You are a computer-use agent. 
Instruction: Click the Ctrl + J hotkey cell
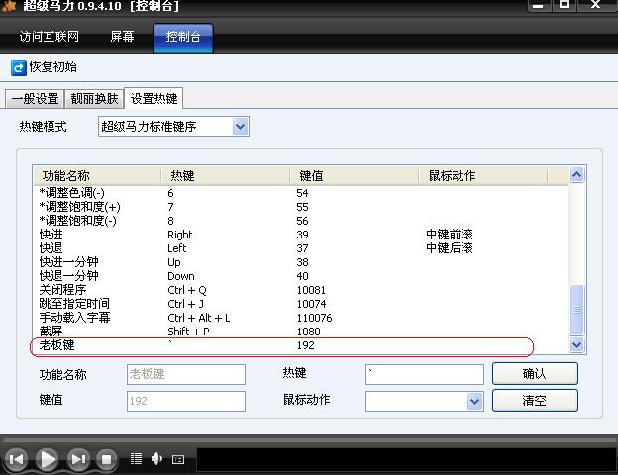(185, 304)
